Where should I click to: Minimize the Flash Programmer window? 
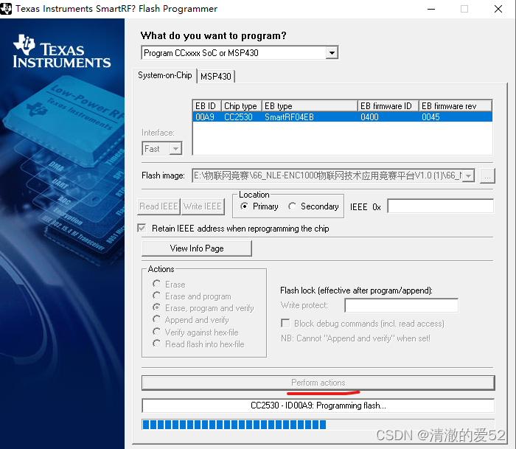pos(431,9)
